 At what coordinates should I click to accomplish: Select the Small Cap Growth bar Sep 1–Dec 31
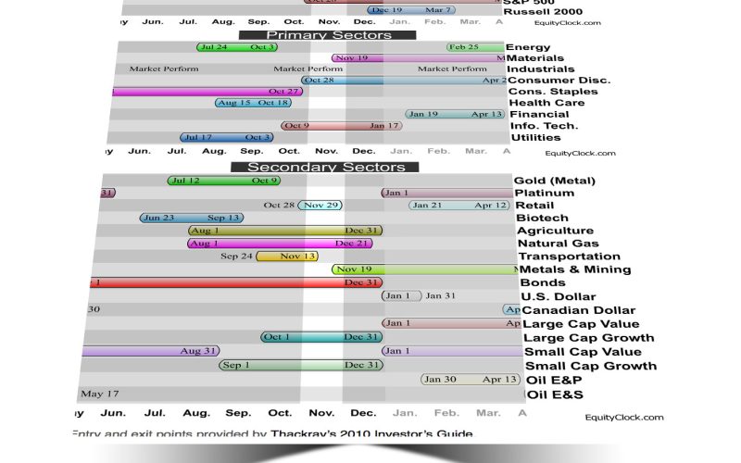click(301, 365)
